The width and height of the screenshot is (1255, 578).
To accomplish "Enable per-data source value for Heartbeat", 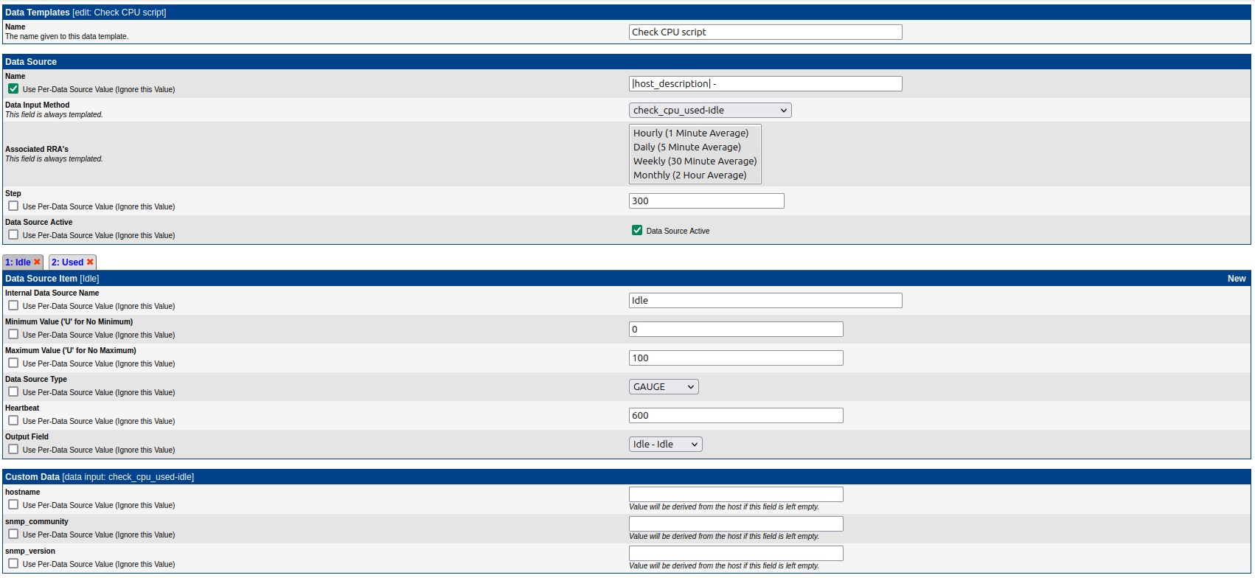I will pyautogui.click(x=13, y=420).
